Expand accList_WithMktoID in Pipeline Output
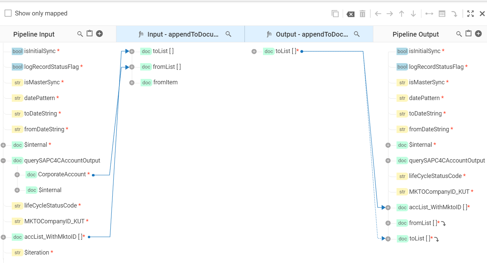 (388, 208)
